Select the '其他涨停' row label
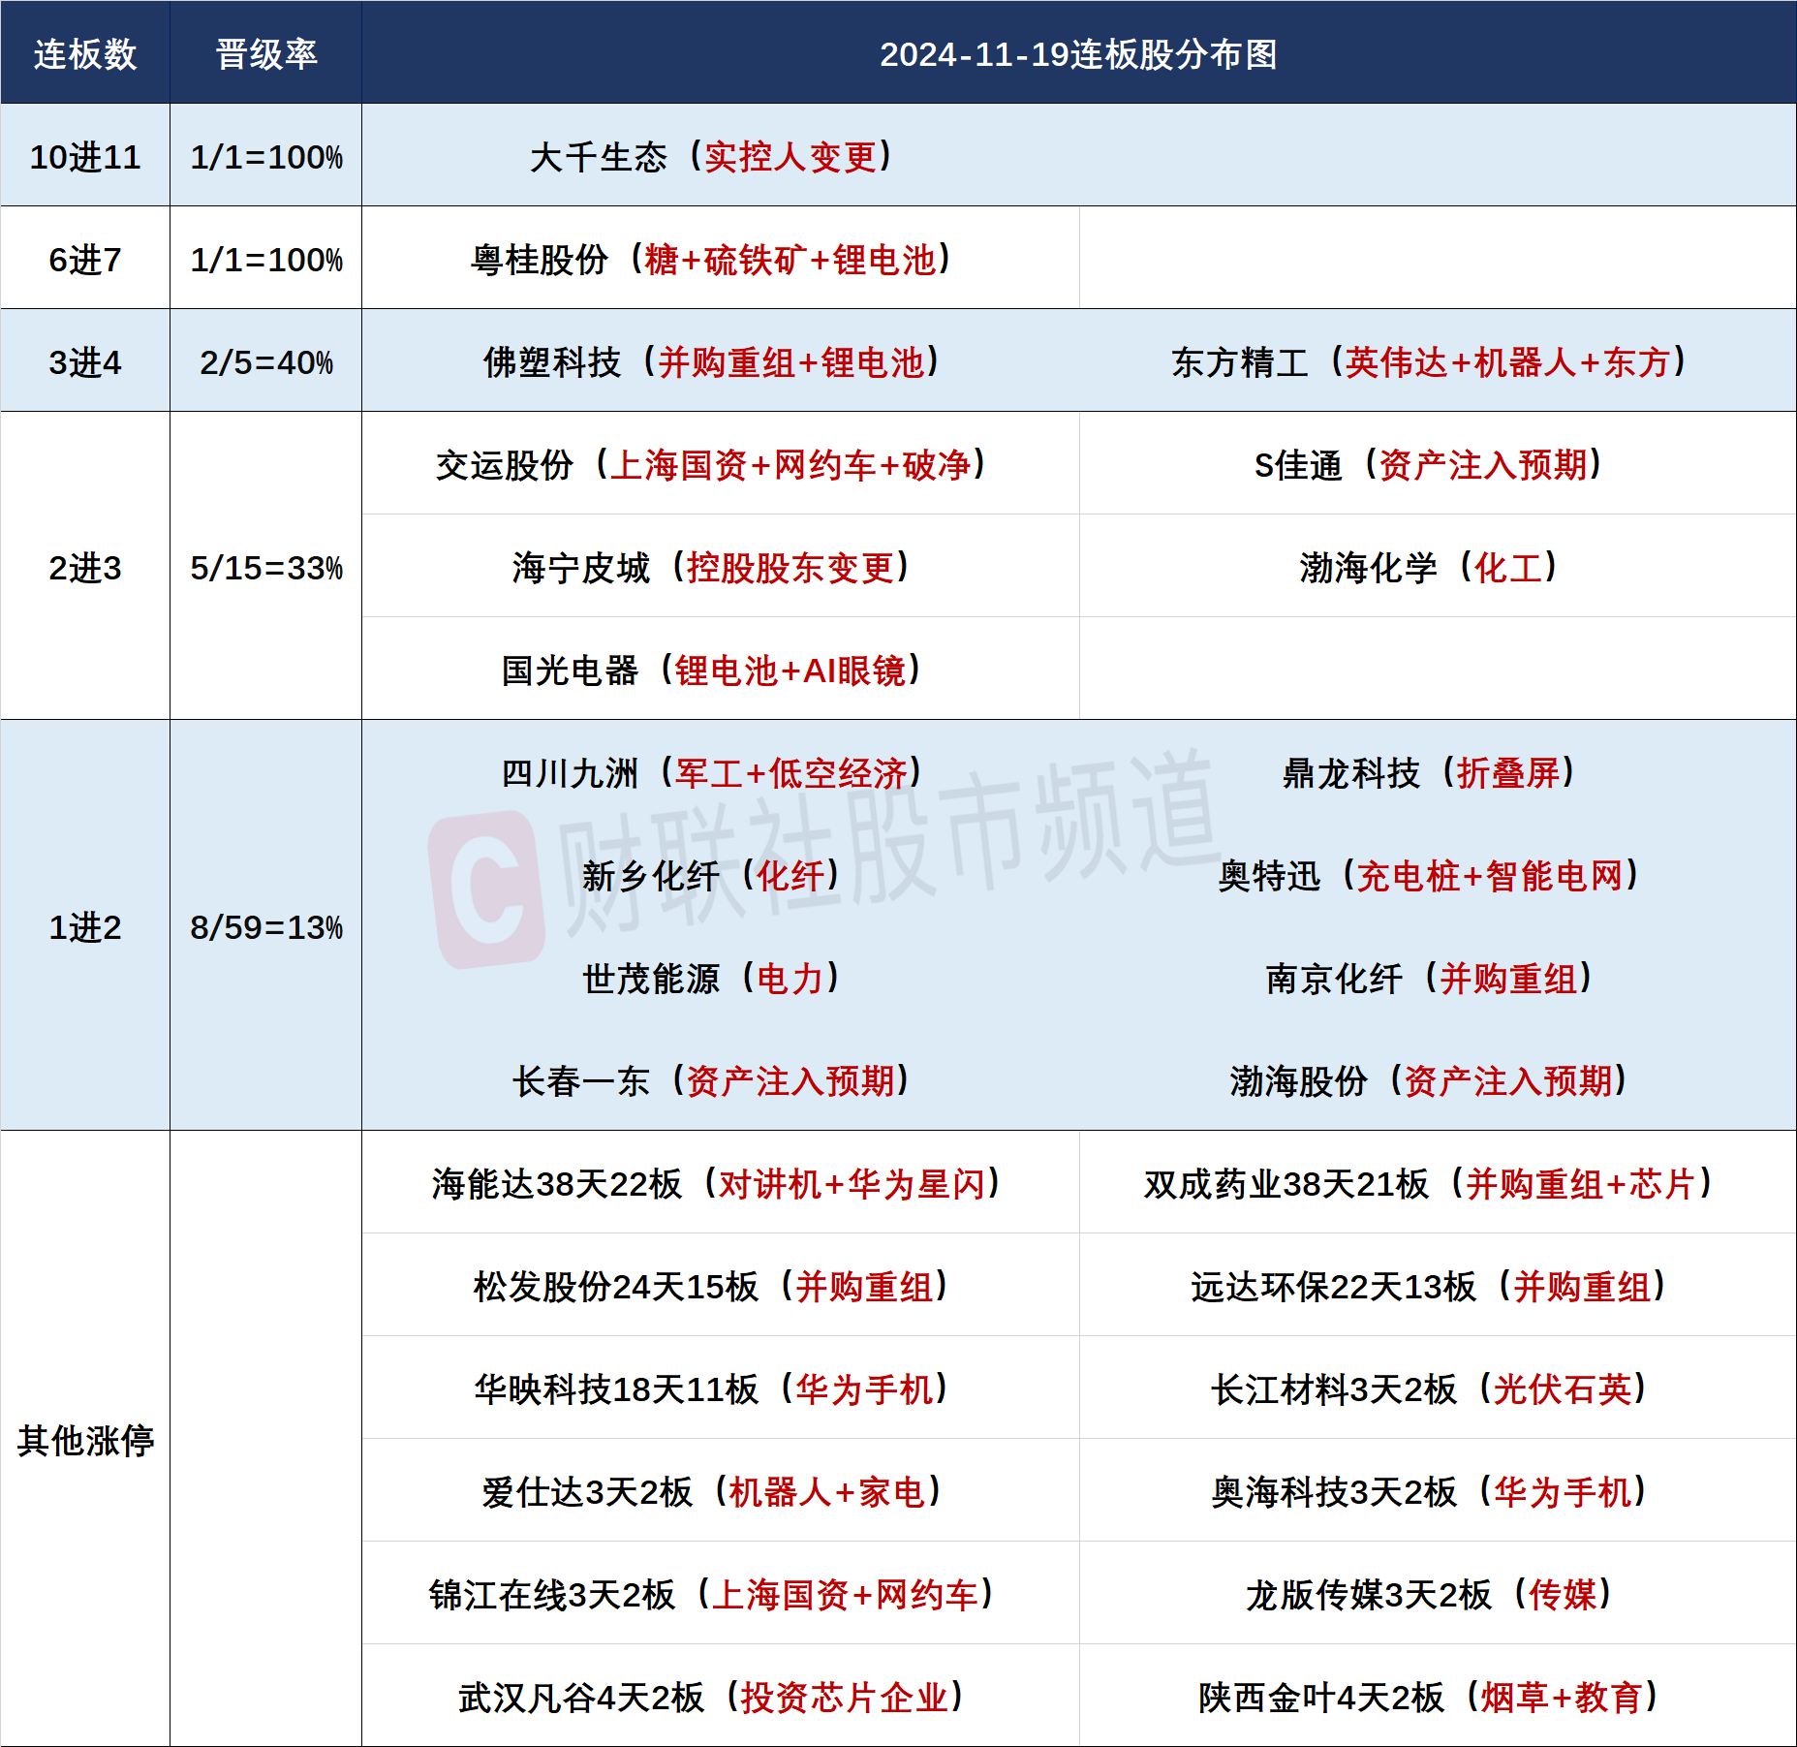The width and height of the screenshot is (1797, 1747). pyautogui.click(x=85, y=1441)
